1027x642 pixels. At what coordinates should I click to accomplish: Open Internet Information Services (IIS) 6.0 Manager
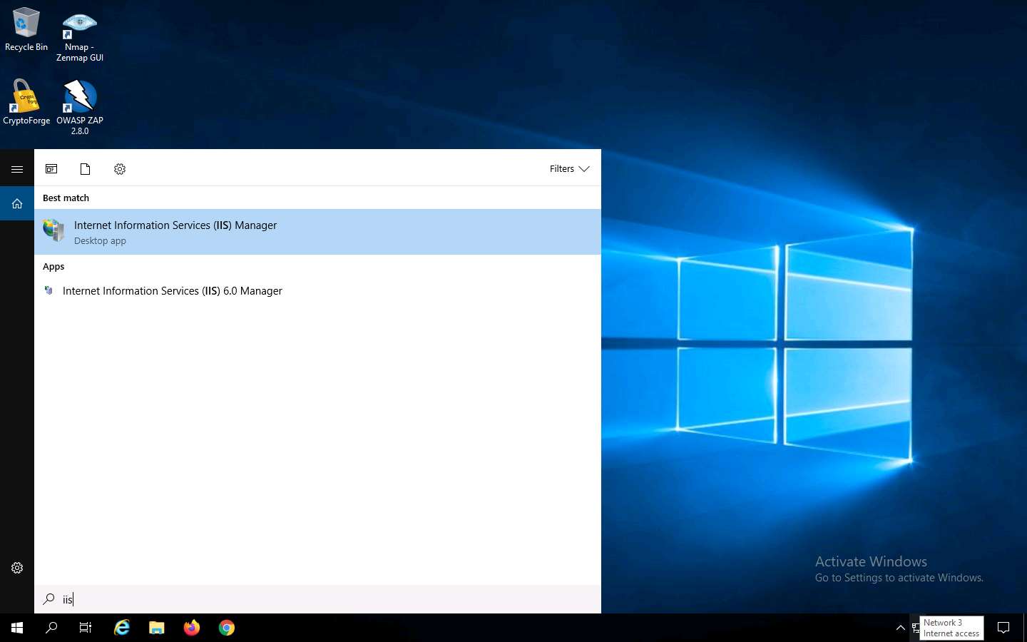coord(172,291)
